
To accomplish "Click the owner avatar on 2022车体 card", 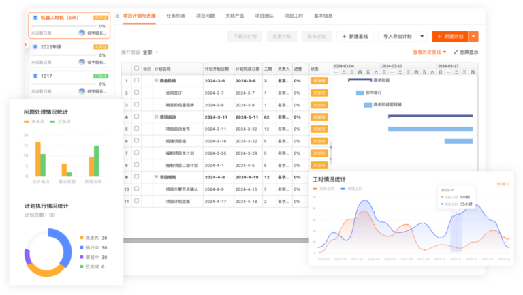I will 82,62.
